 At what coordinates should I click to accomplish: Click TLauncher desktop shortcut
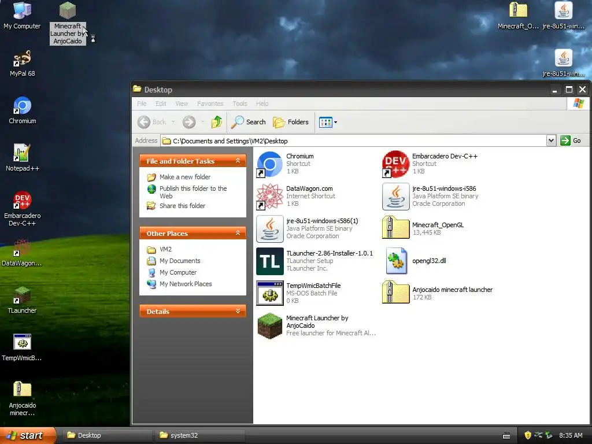coord(23,301)
